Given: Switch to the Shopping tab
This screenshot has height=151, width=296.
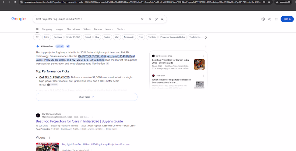Looking at the screenshot, I should click(47, 29).
